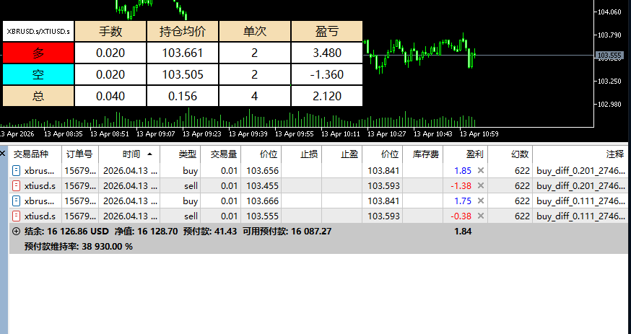
Task: Select comment buy_diff_0.201 on the buy row
Action: 580,171
